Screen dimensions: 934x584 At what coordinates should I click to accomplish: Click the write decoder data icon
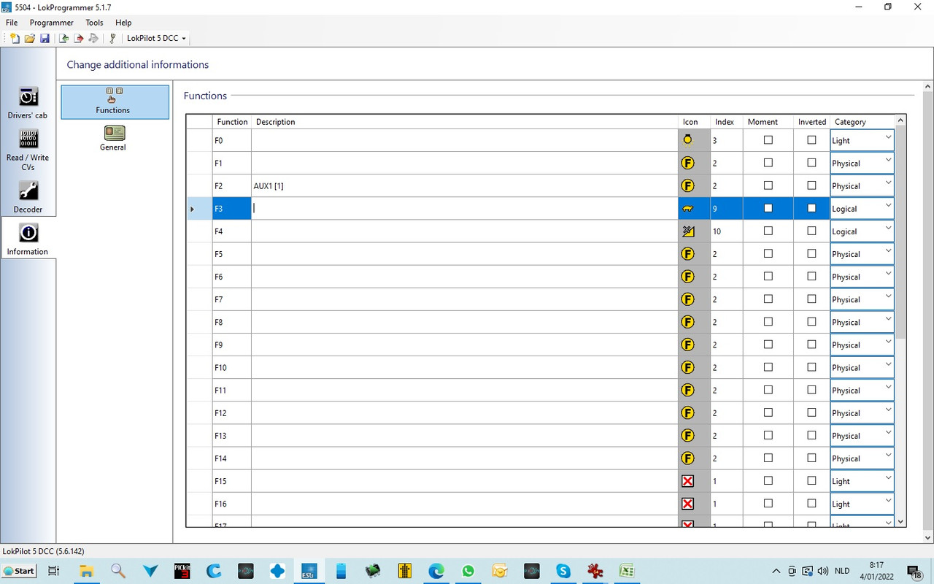click(x=79, y=38)
